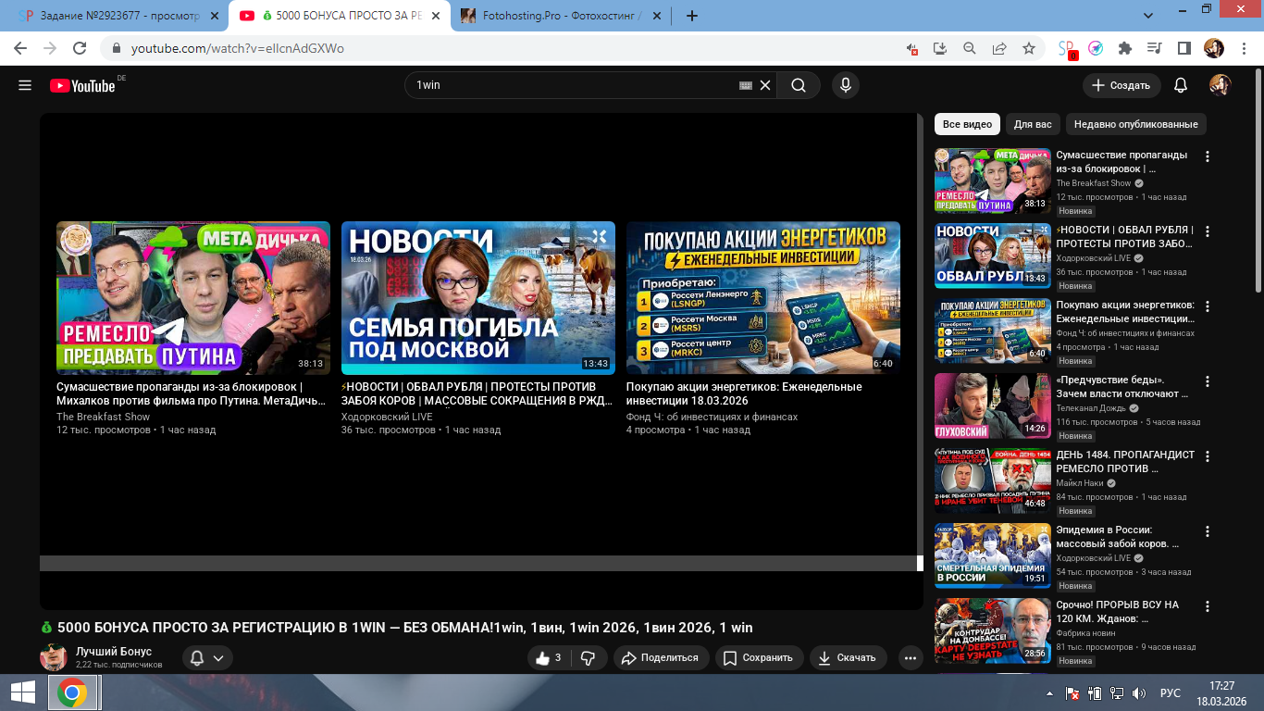Dislike the video with thumbs down
The image size is (1264, 711).
(x=588, y=658)
